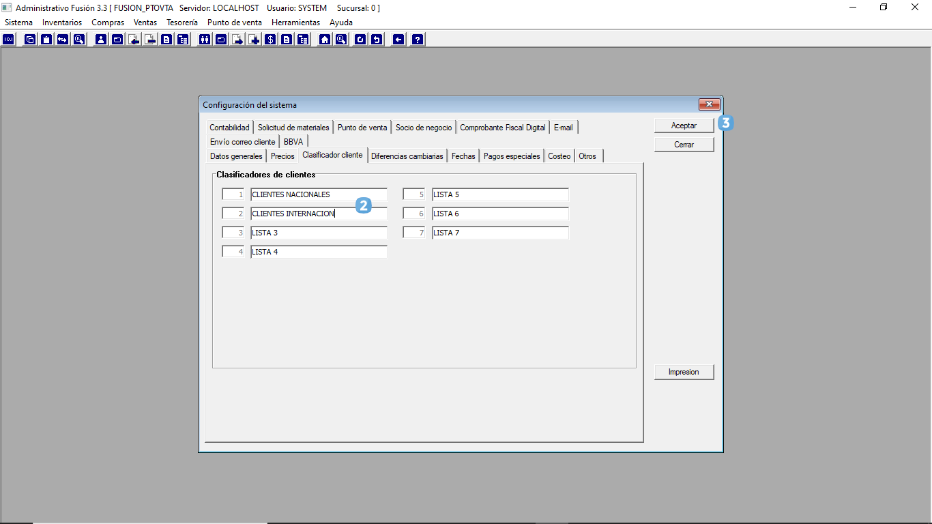Click the LISTA 3 classifier field

click(x=319, y=233)
